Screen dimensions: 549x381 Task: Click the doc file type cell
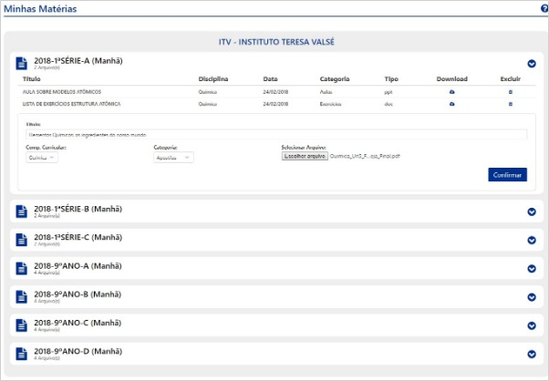click(388, 104)
